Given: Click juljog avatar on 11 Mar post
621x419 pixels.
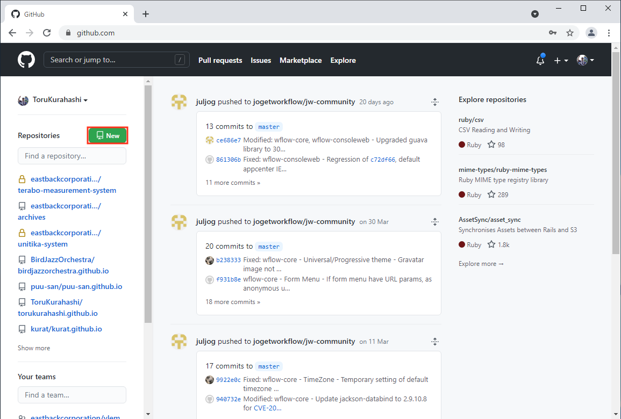Looking at the screenshot, I should [179, 342].
